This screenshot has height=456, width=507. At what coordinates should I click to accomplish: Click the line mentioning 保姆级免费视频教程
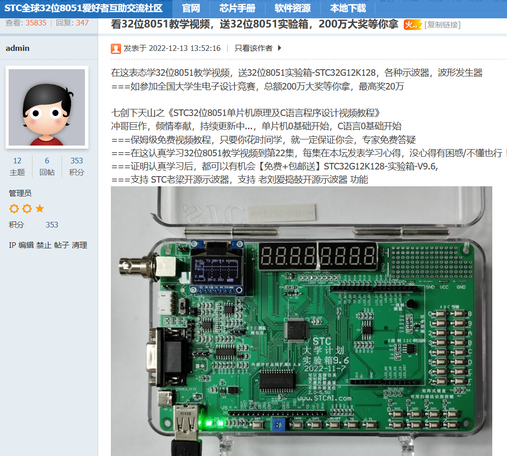pyautogui.click(x=263, y=140)
